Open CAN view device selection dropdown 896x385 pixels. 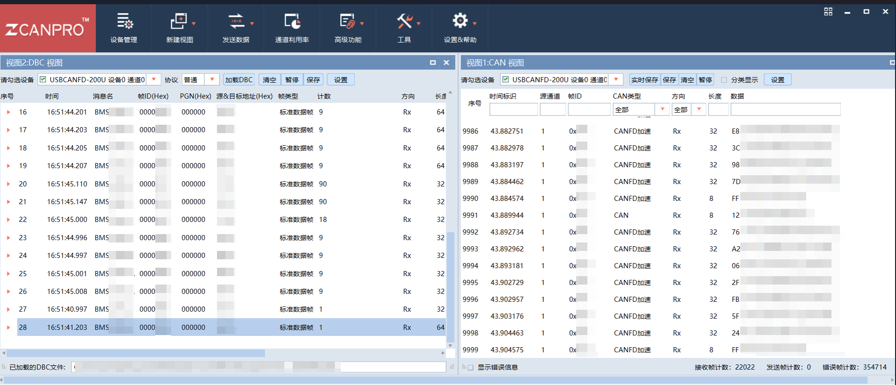click(616, 79)
